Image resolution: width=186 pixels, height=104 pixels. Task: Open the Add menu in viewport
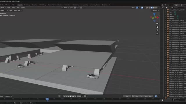pos(18,8)
